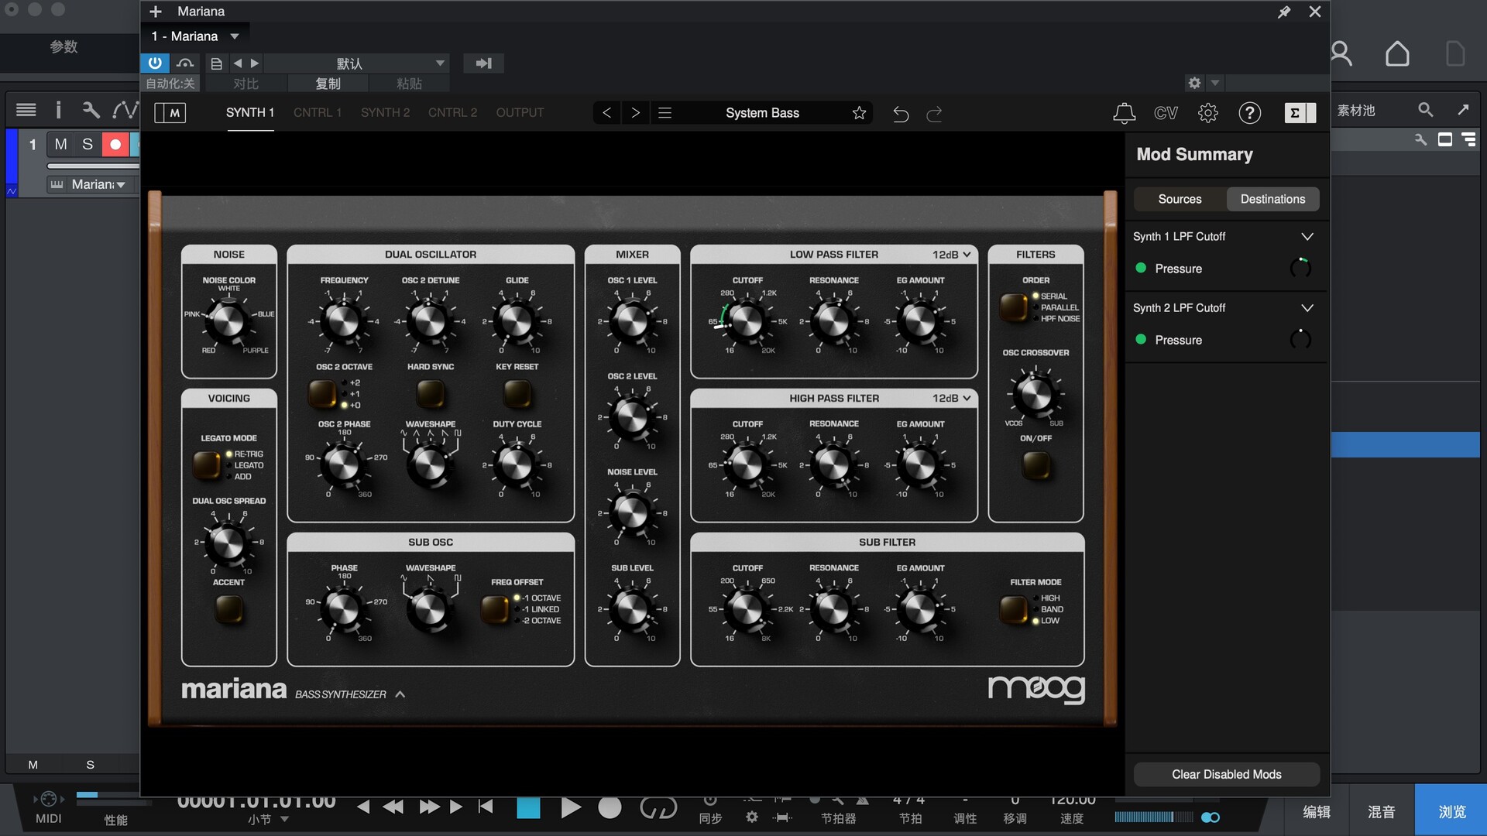Toggle the Key Reset button

pos(517,394)
